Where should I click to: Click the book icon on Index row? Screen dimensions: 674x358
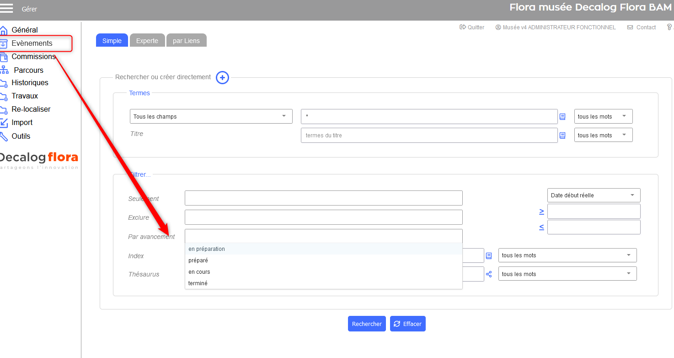489,255
